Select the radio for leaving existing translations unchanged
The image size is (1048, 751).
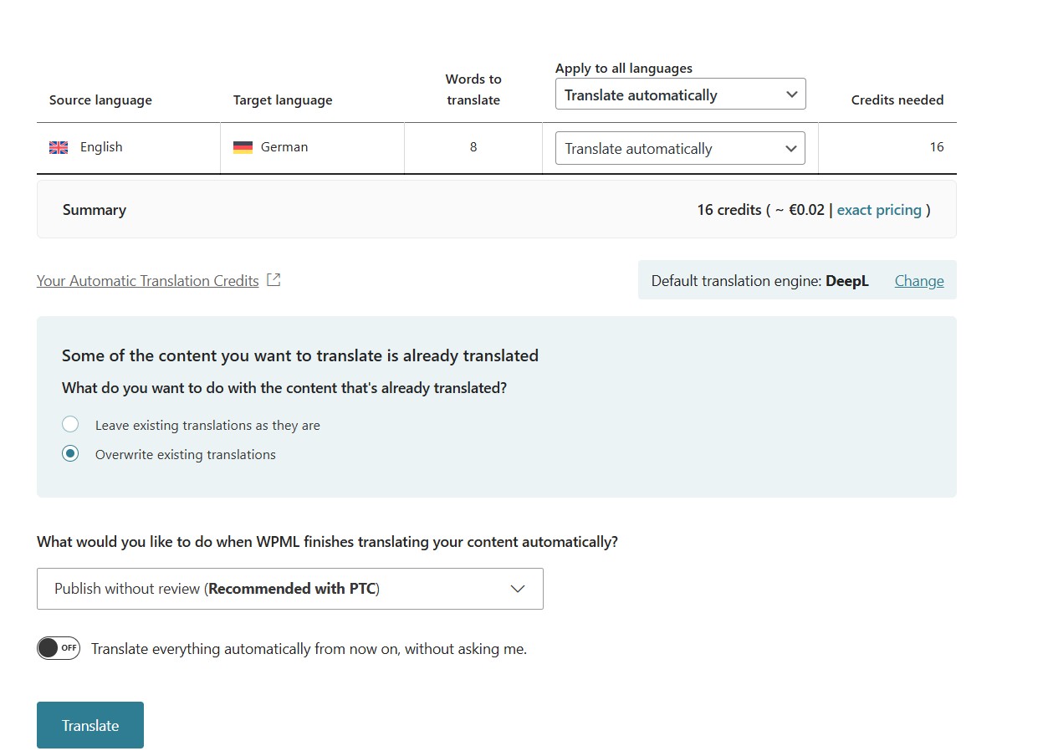pos(70,424)
